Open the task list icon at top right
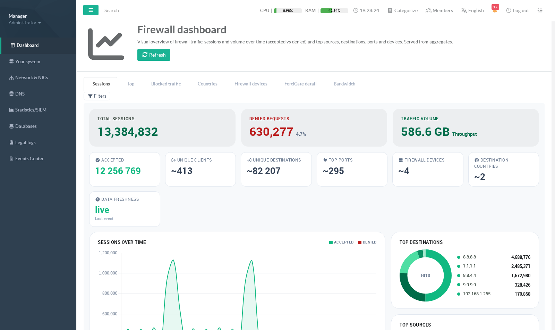The height and width of the screenshot is (330, 555). tap(540, 10)
